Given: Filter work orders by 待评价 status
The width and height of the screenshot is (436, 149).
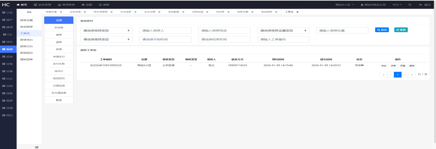Looking at the screenshot, I should click(59, 71).
